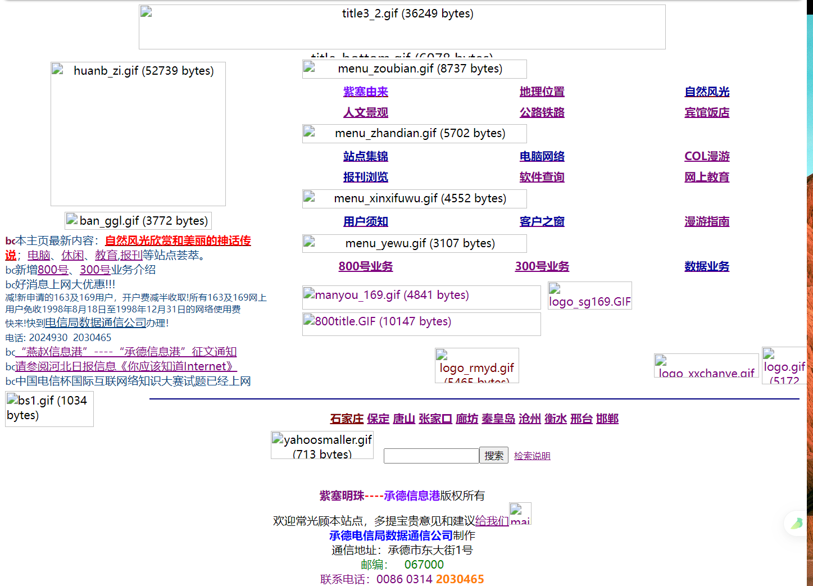
Task: Open the COL漫游 link
Action: [707, 156]
